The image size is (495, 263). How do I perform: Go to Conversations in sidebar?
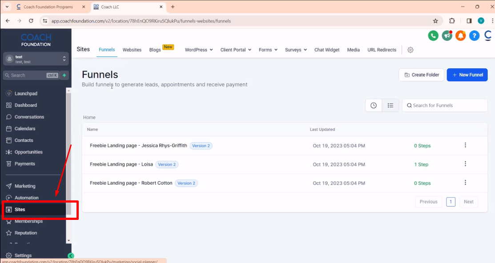[x=25, y=117]
